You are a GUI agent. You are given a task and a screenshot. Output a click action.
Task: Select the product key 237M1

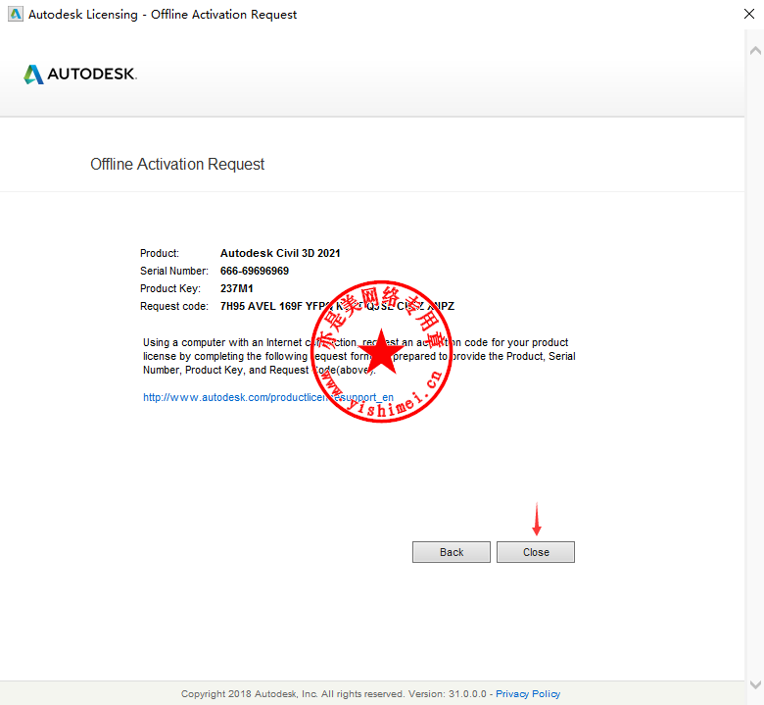[236, 288]
